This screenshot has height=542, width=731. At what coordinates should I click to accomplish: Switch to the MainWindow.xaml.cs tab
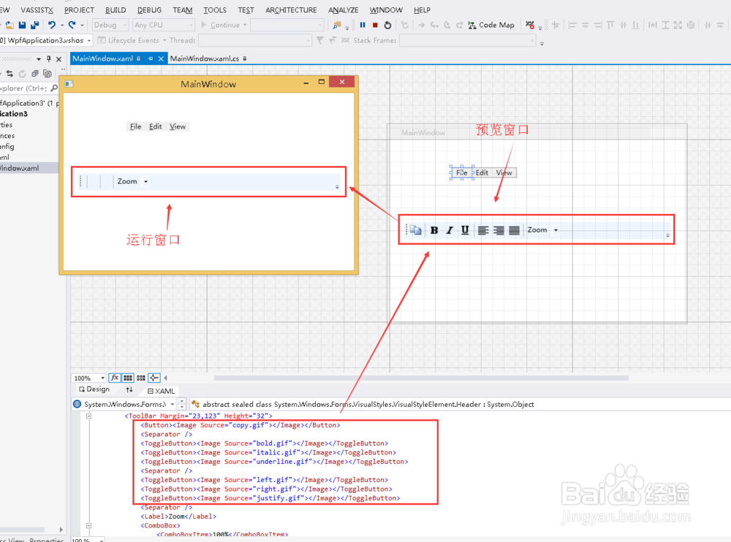pyautogui.click(x=205, y=58)
